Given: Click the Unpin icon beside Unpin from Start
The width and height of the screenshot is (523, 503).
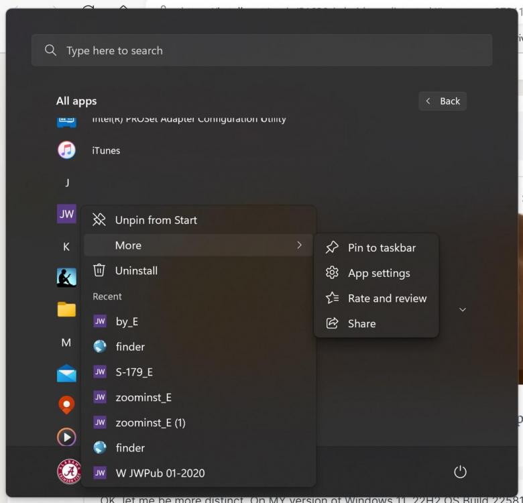Looking at the screenshot, I should (x=99, y=220).
